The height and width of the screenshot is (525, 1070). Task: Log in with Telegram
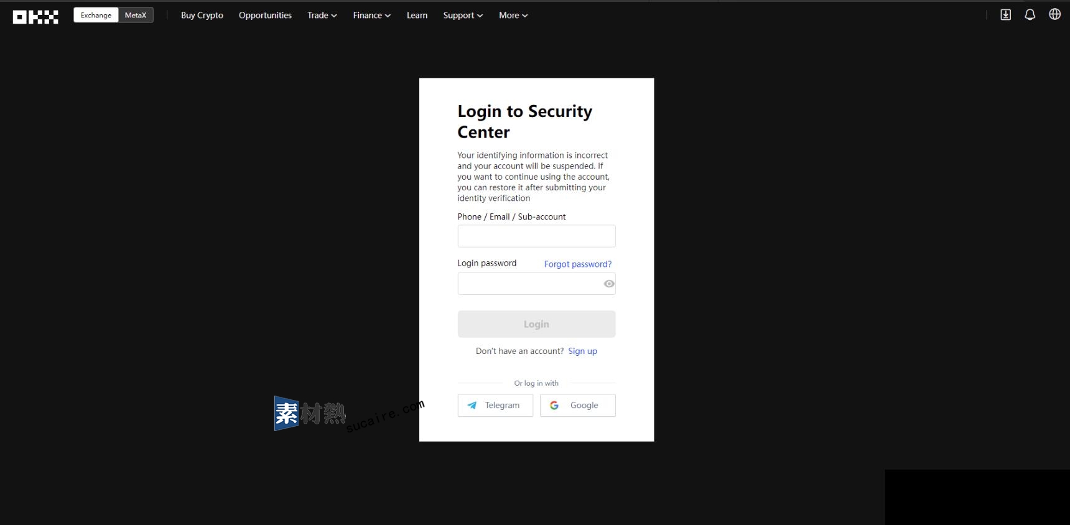495,406
